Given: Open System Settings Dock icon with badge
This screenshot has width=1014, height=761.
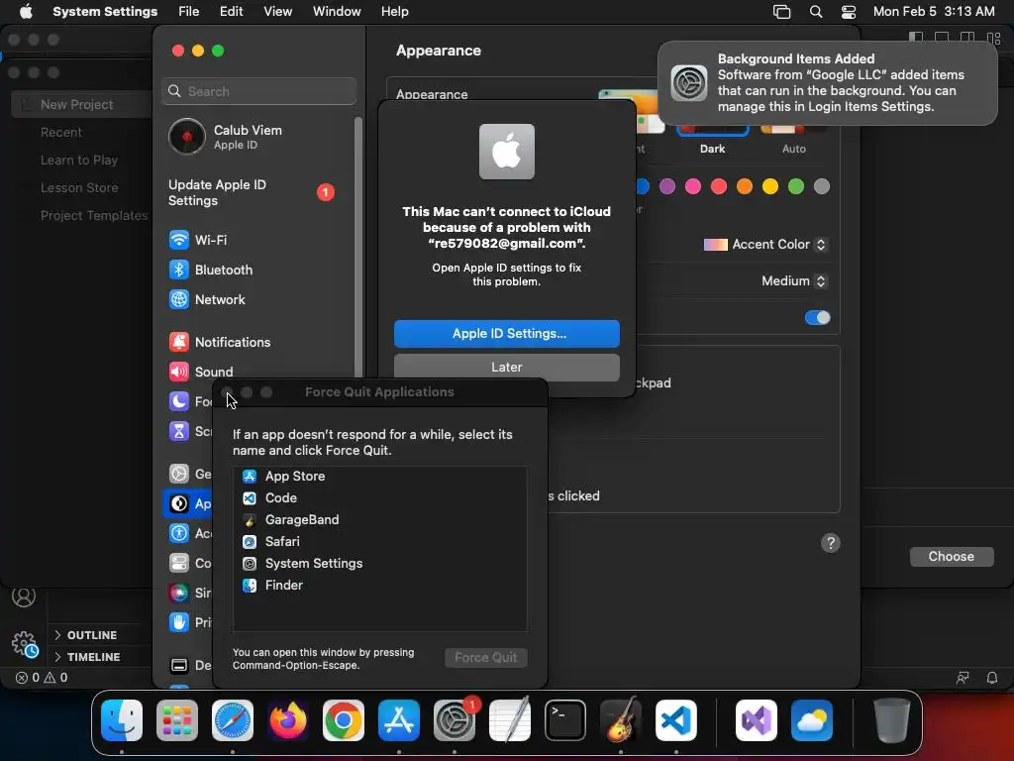Looking at the screenshot, I should pyautogui.click(x=455, y=720).
